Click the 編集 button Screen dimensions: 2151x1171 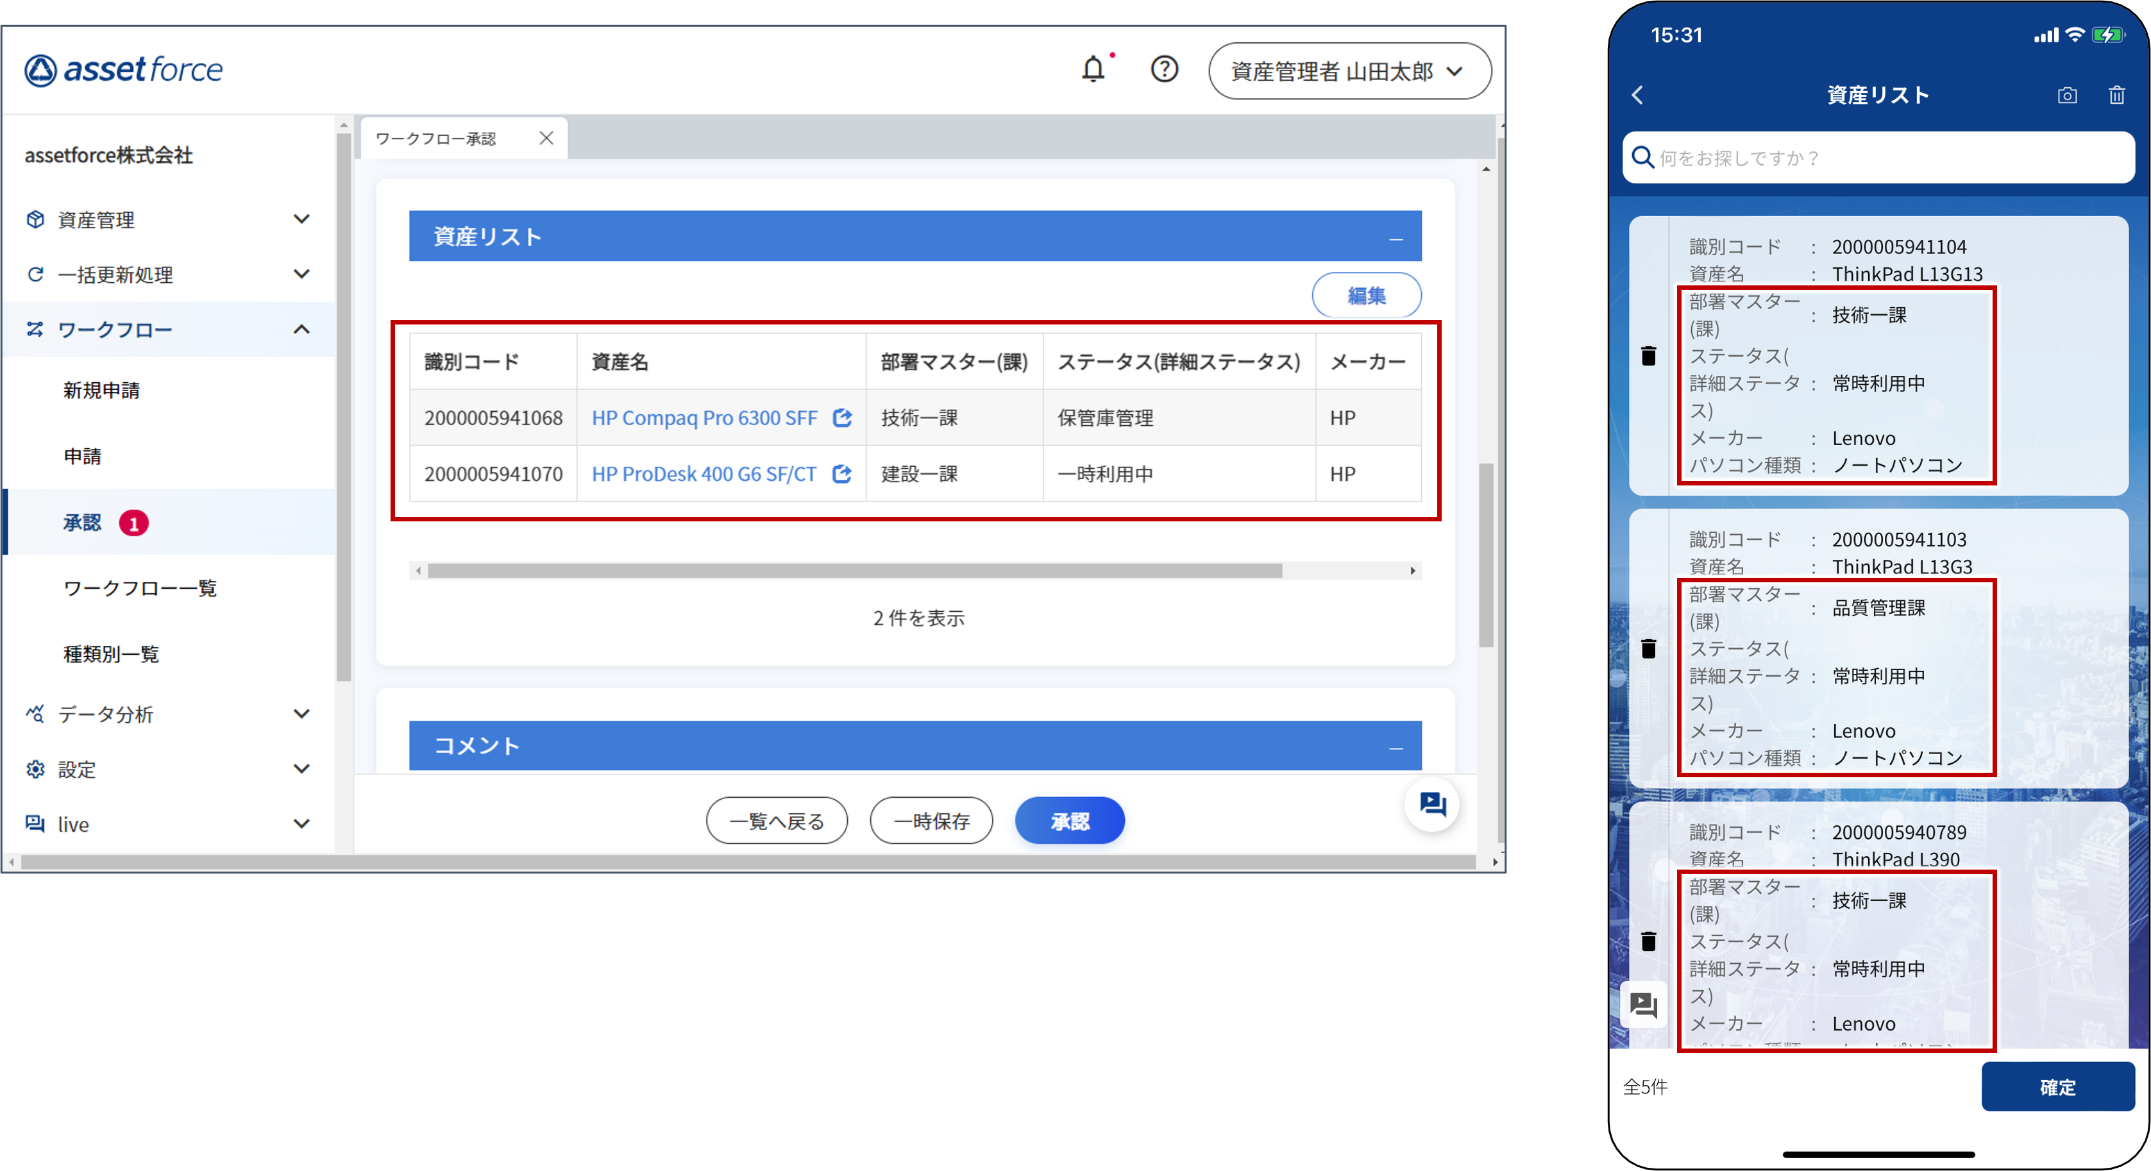pos(1366,295)
